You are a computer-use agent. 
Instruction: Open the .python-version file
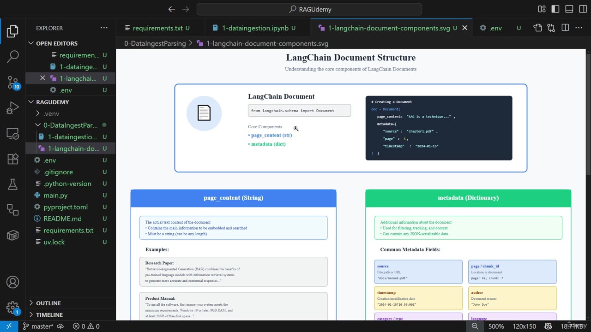70,184
